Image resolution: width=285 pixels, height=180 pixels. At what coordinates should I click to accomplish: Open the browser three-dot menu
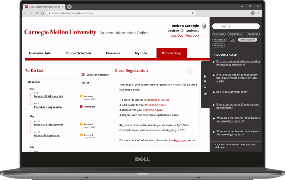click(x=258, y=13)
